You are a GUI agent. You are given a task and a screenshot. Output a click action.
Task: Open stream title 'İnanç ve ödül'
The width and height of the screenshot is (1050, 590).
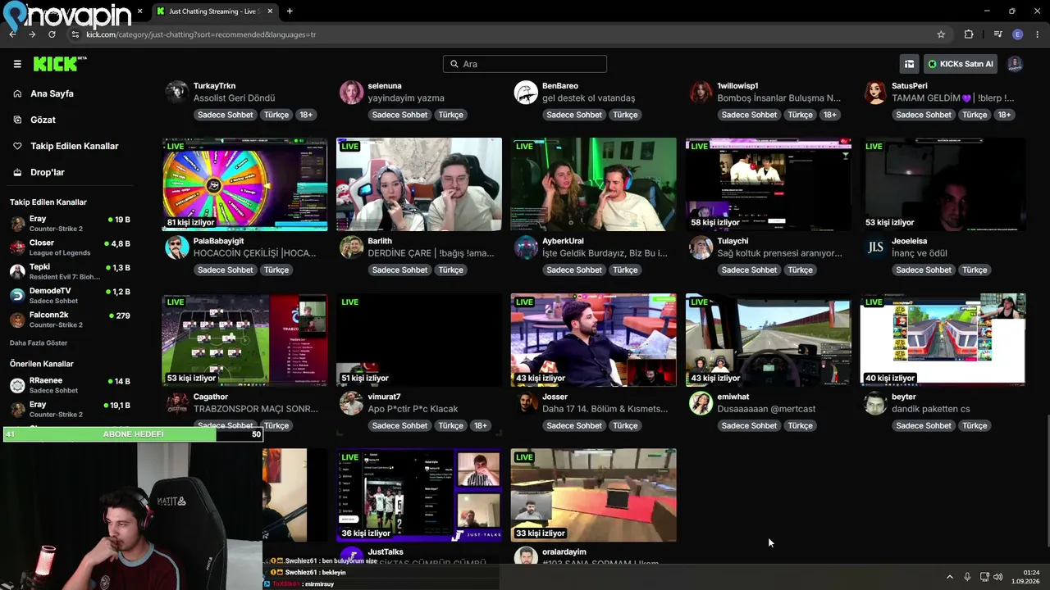(x=920, y=253)
